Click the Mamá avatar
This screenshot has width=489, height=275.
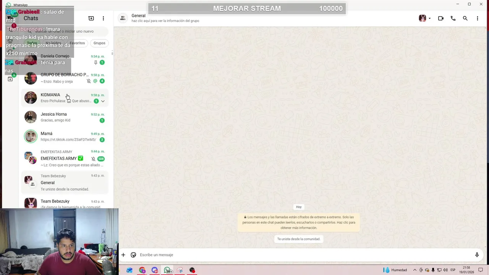point(31,137)
